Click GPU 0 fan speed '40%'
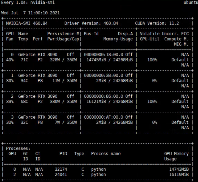This screenshot has width=198, height=182. (10, 60)
